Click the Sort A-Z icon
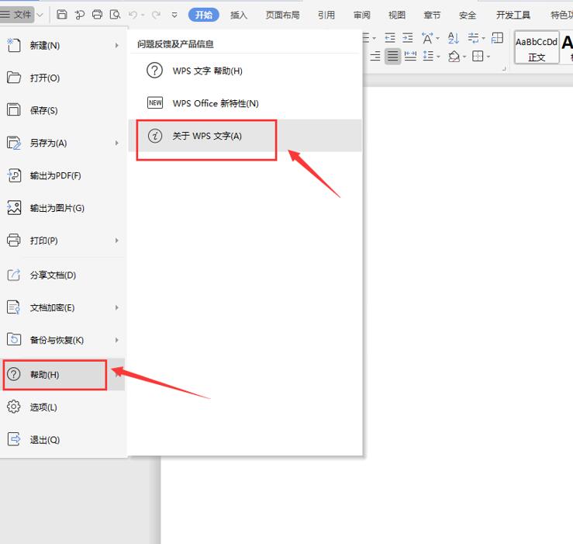Viewport: 573px width, 544px height. tap(453, 38)
